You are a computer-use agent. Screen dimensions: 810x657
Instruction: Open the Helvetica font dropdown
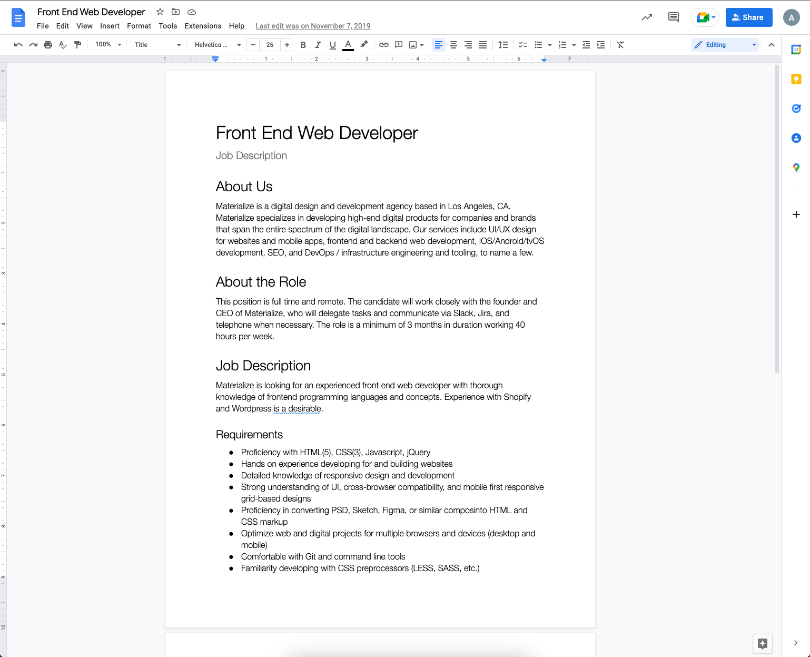click(217, 45)
